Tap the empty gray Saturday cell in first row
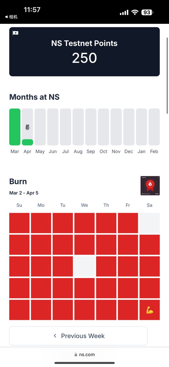Viewport: 169px width, 367px height. tap(149, 223)
